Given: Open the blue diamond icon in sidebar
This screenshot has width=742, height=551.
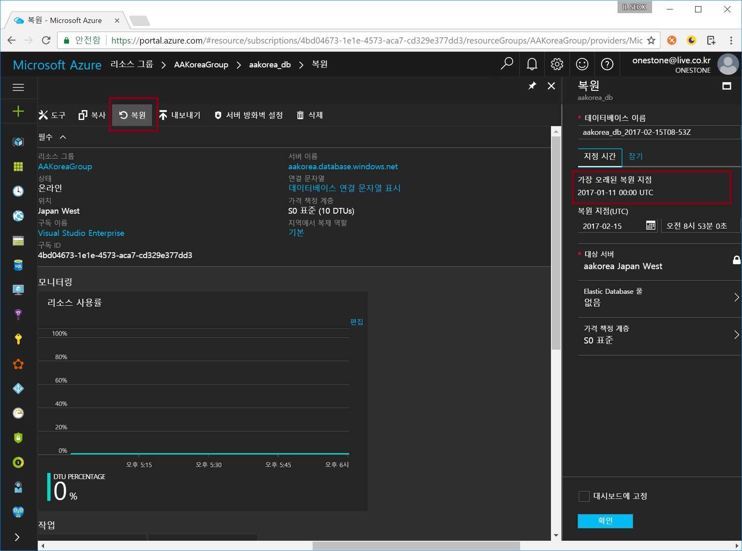Looking at the screenshot, I should pos(18,388).
